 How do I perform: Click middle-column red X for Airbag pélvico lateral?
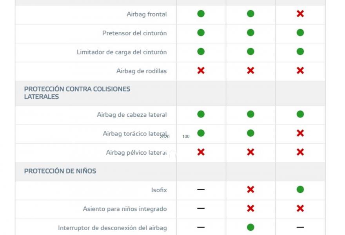251,152
